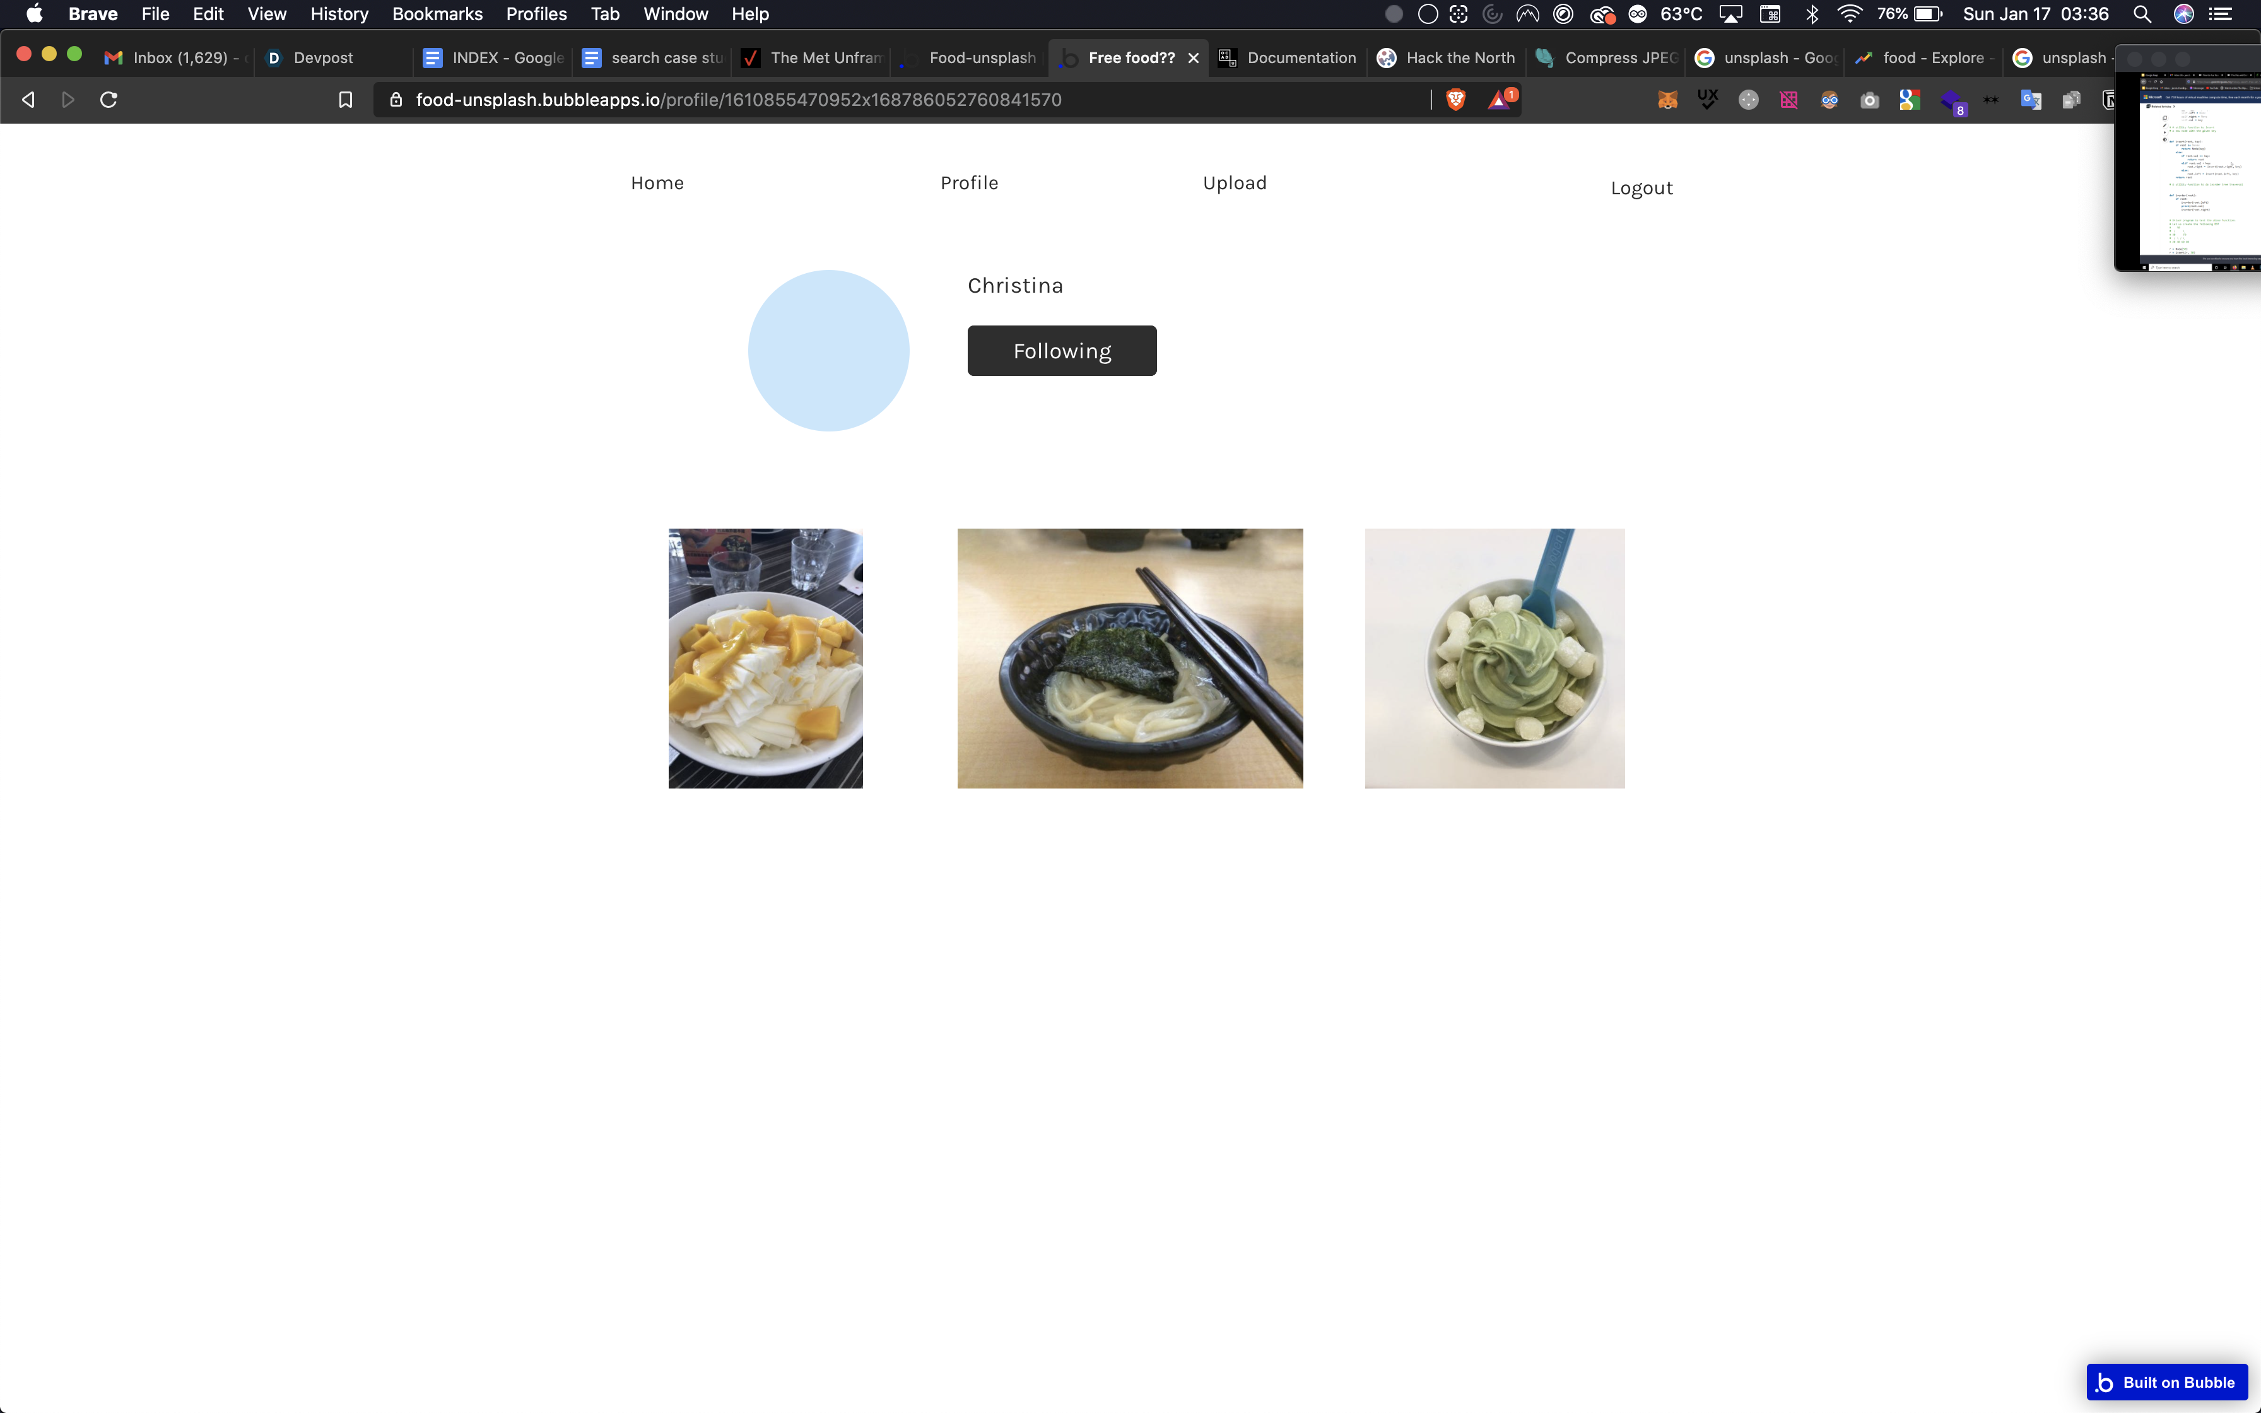The height and width of the screenshot is (1413, 2261).
Task: Open the History menu
Action: (339, 14)
